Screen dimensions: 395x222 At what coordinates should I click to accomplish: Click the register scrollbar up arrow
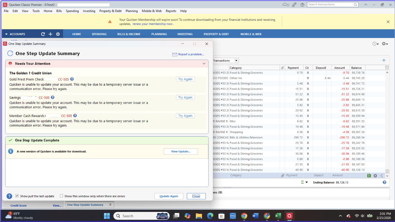tap(387, 73)
